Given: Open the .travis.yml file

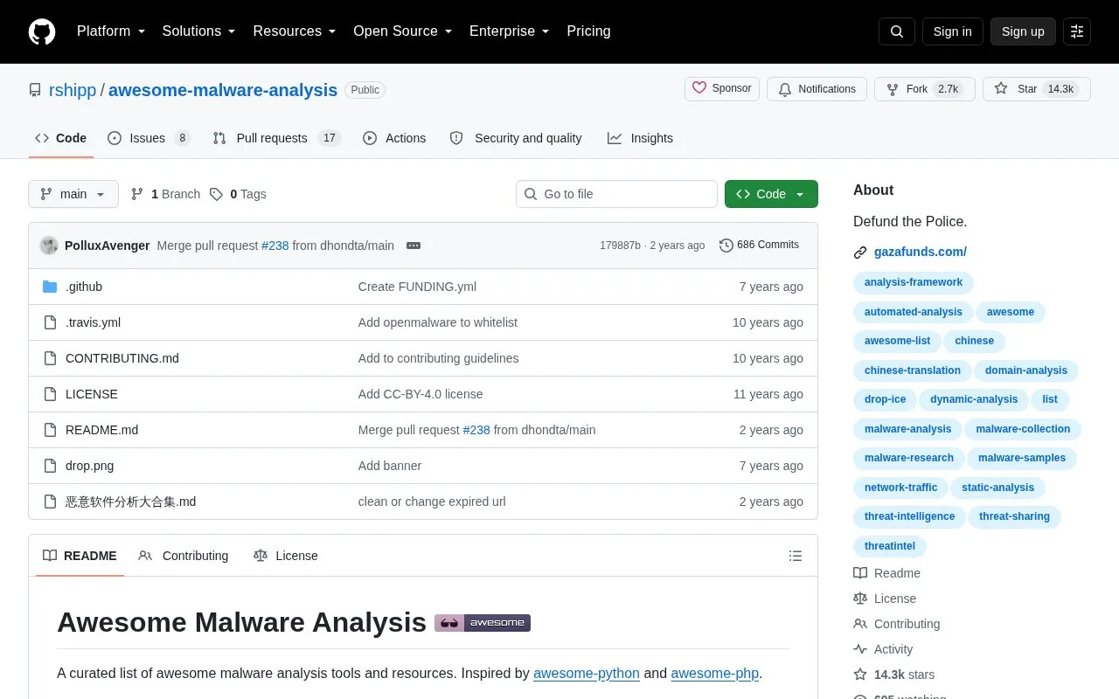Looking at the screenshot, I should pyautogui.click(x=93, y=322).
